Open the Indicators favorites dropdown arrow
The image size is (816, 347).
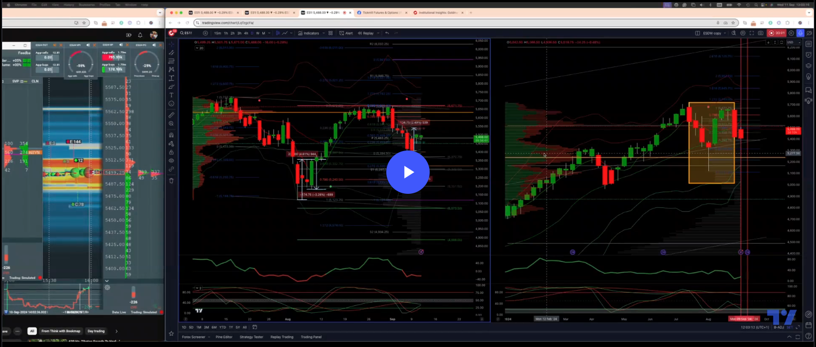(323, 33)
